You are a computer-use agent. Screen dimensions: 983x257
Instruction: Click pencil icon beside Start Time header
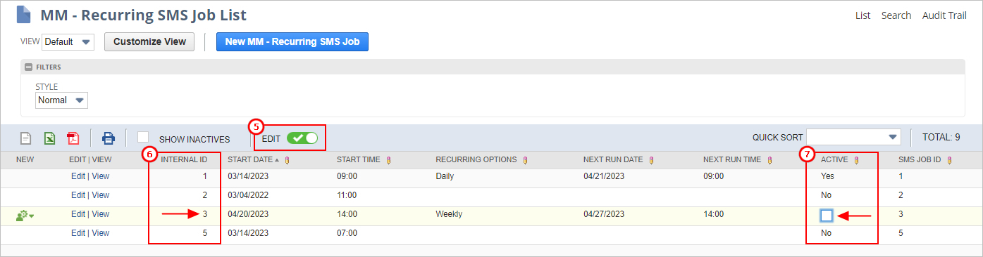point(389,160)
